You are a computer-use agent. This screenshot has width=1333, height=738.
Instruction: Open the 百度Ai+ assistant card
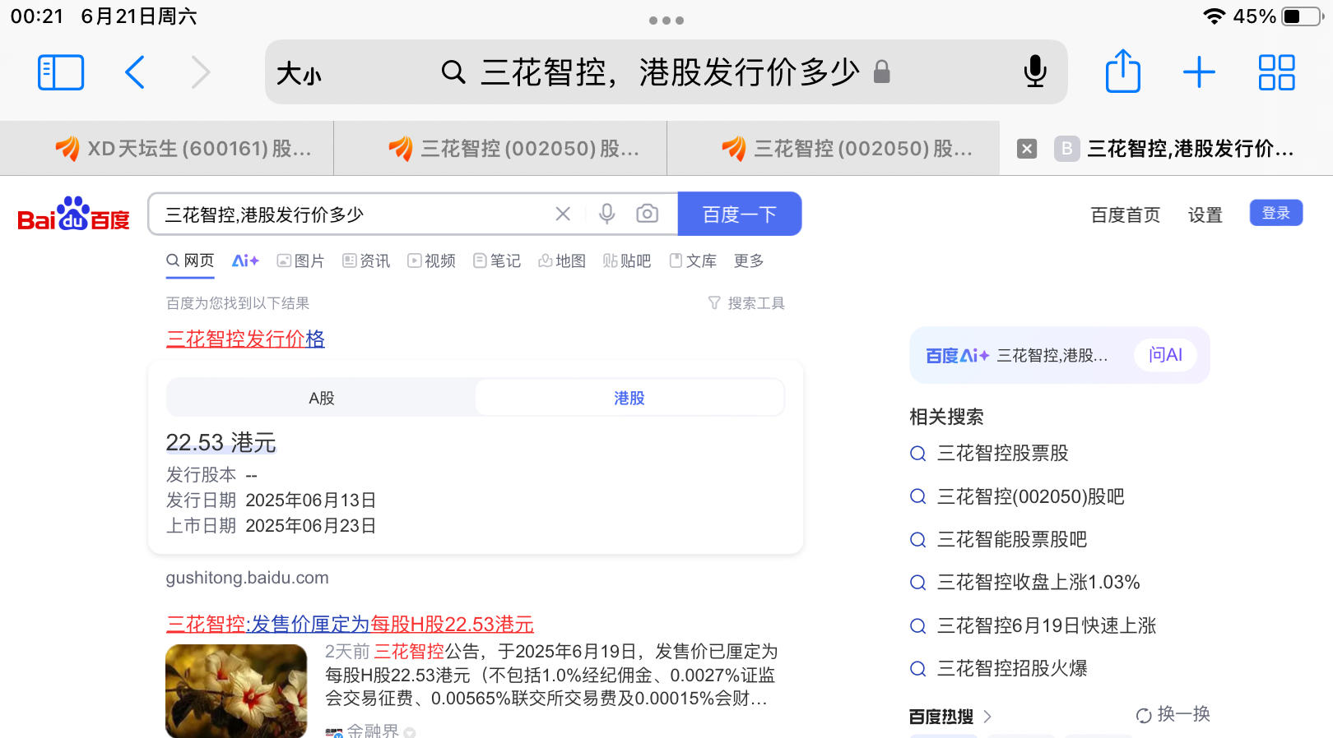coord(1059,355)
